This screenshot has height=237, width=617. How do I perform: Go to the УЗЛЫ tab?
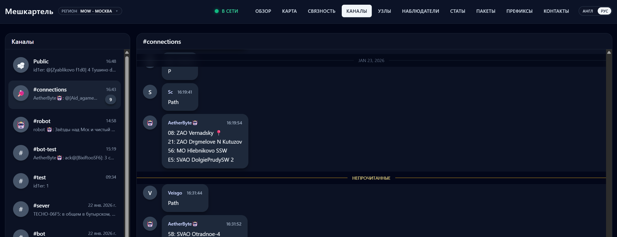[384, 11]
